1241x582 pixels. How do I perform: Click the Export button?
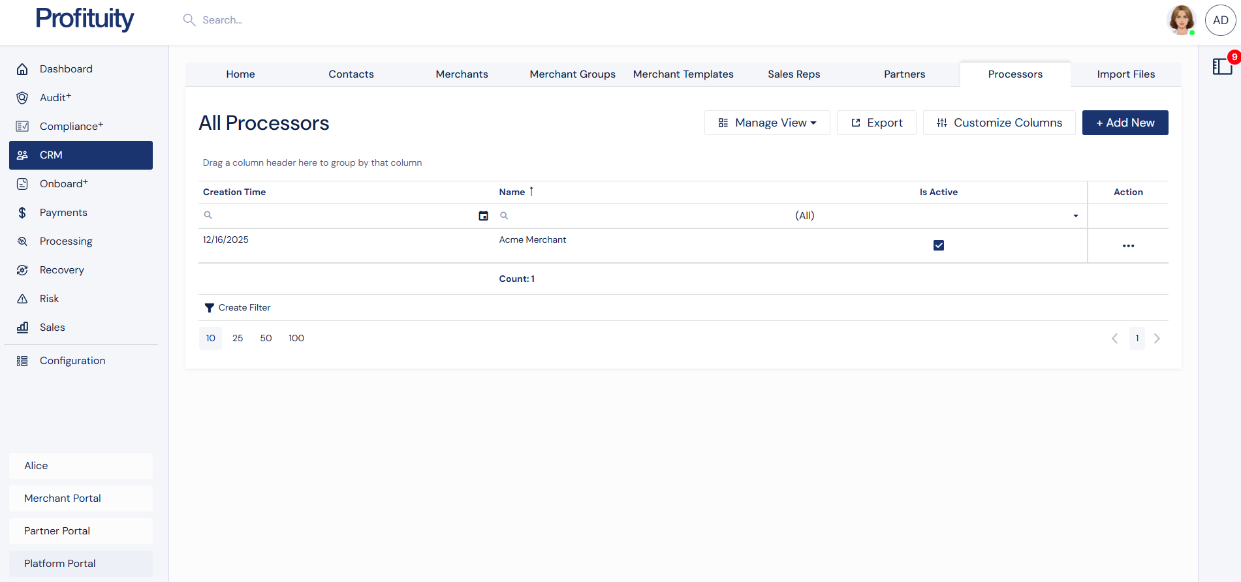pos(877,123)
